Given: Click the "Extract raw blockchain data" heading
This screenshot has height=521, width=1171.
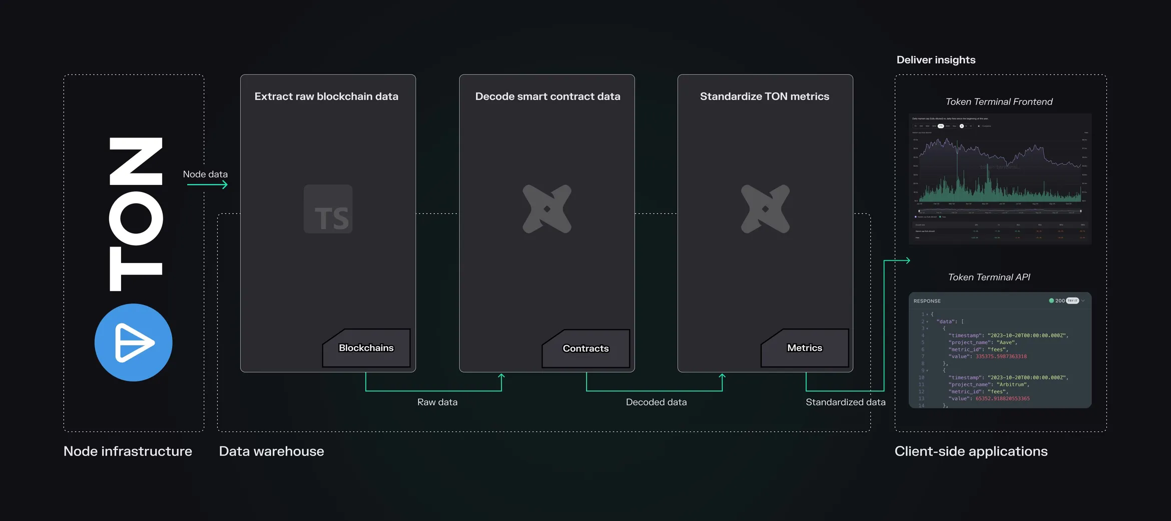Looking at the screenshot, I should tap(326, 96).
